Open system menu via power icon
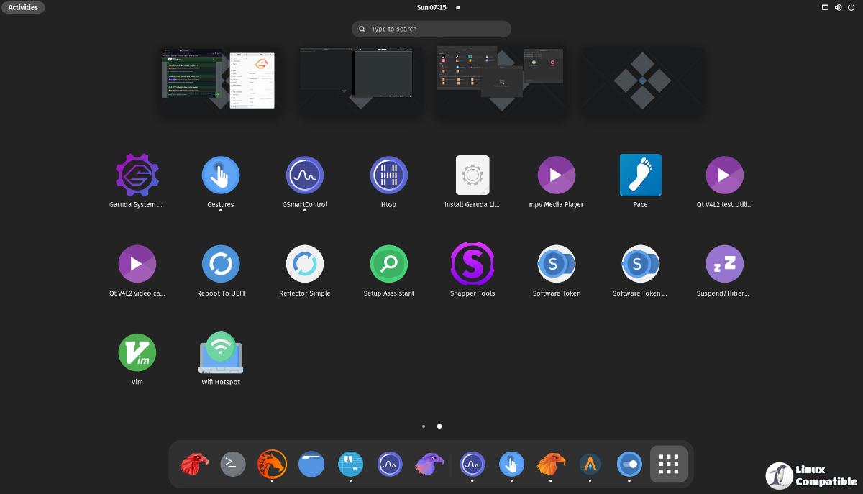 [851, 7]
